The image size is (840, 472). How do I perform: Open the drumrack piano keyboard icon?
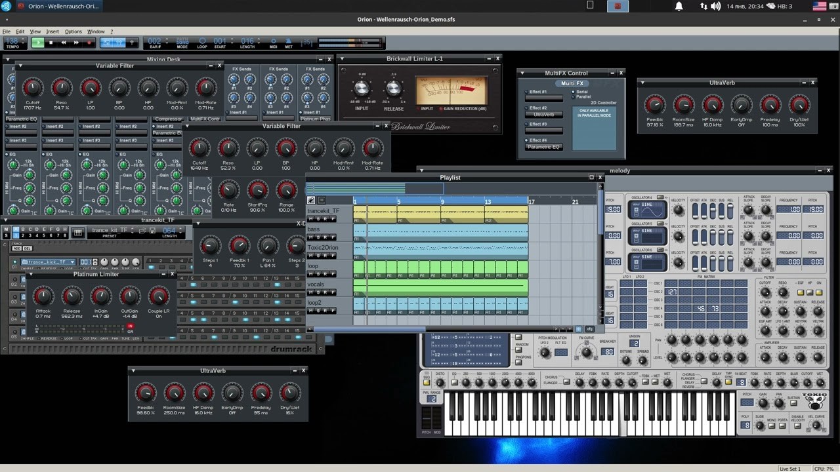pyautogui.click(x=77, y=232)
